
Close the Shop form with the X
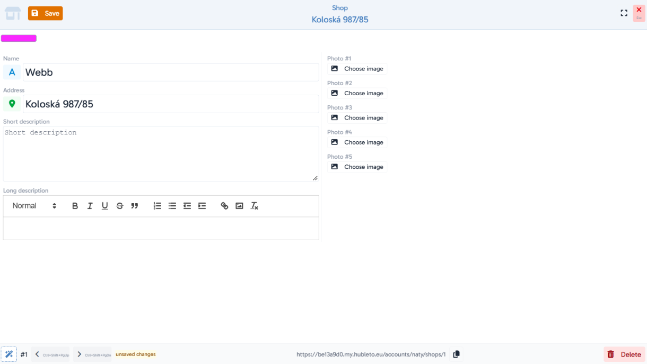tap(639, 13)
